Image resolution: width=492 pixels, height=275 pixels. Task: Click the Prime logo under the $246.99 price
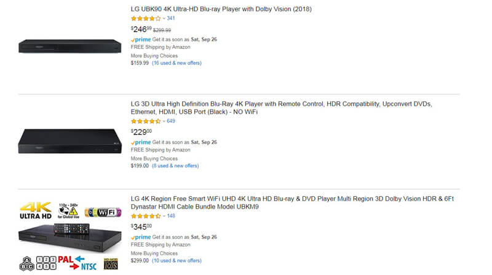pyautogui.click(x=141, y=39)
